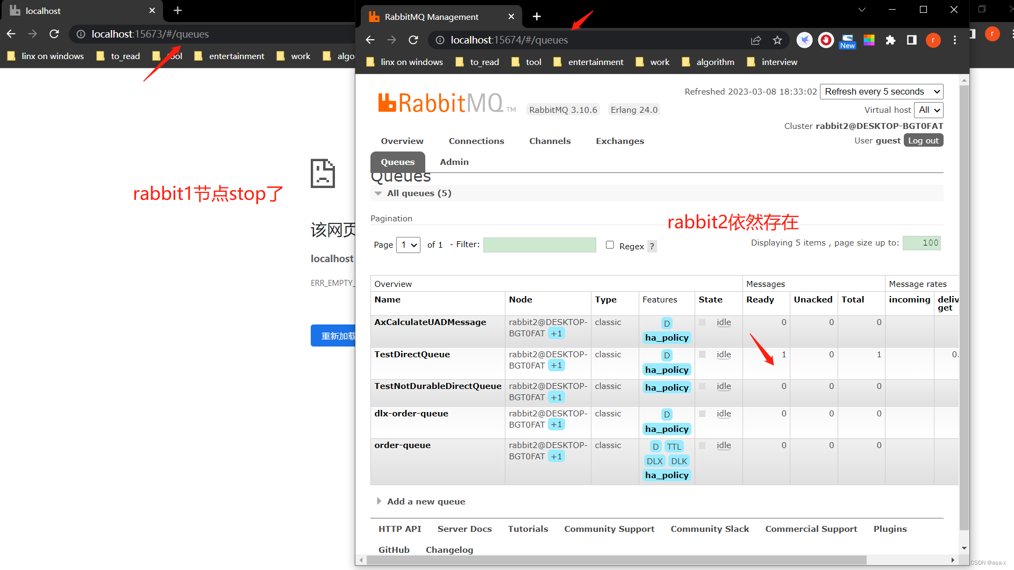Click the page size input field
The width and height of the screenshot is (1014, 570).
[922, 243]
